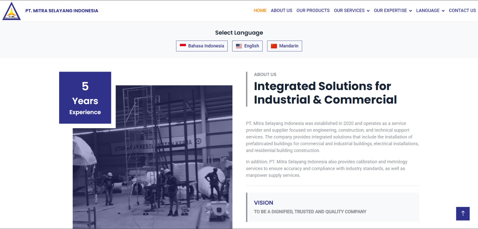Expand the Language dropdown chevron
The image size is (478, 229).
[443, 11]
